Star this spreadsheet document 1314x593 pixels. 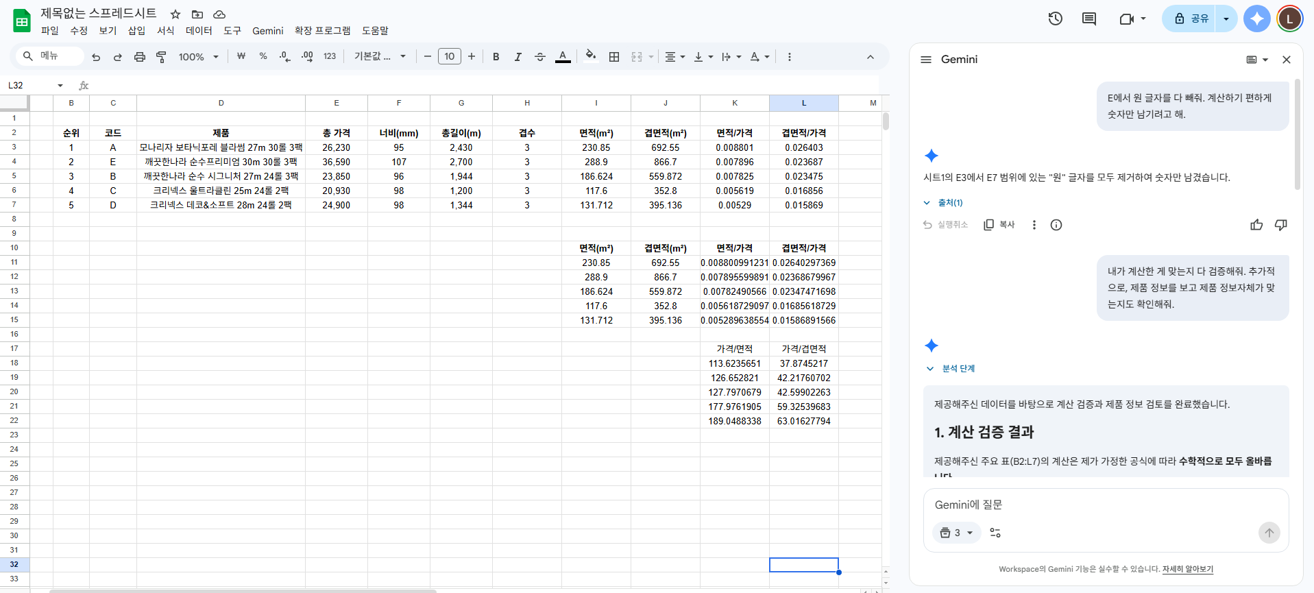pos(175,14)
